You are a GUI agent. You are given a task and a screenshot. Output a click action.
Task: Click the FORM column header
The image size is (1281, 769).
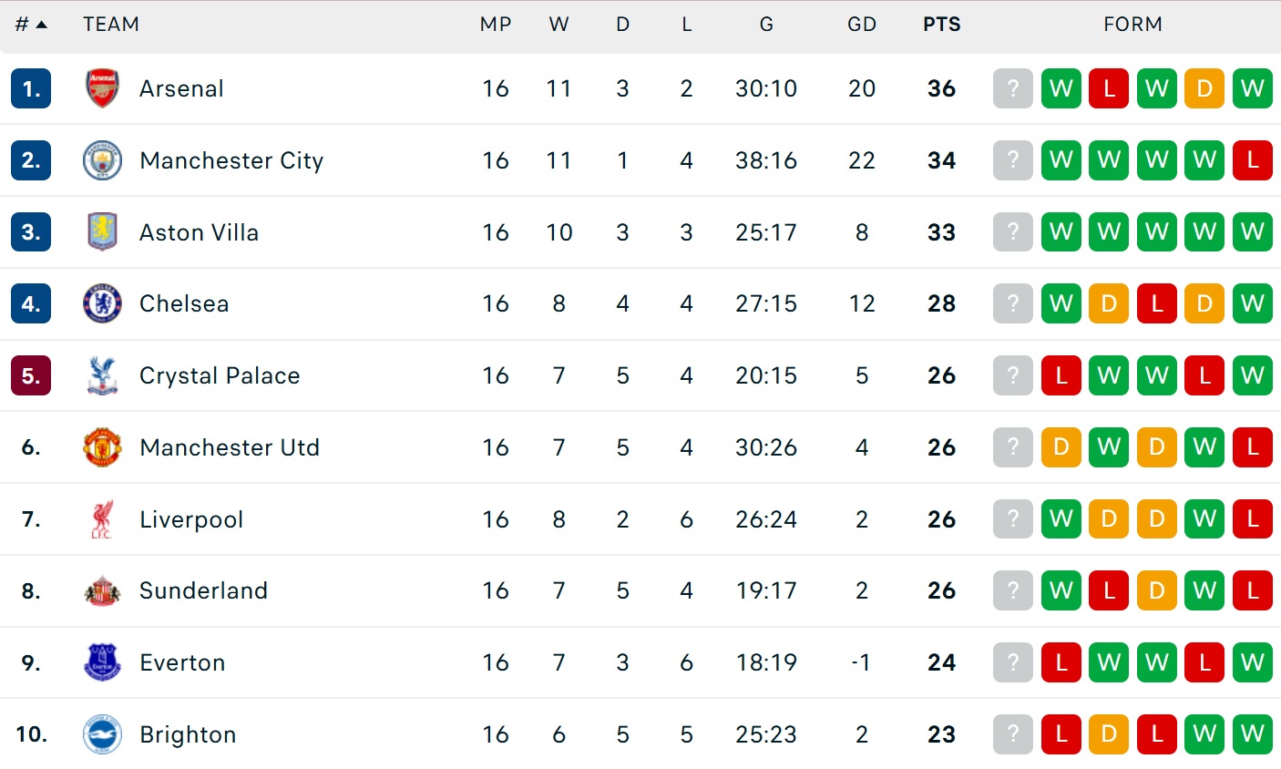(x=1132, y=25)
